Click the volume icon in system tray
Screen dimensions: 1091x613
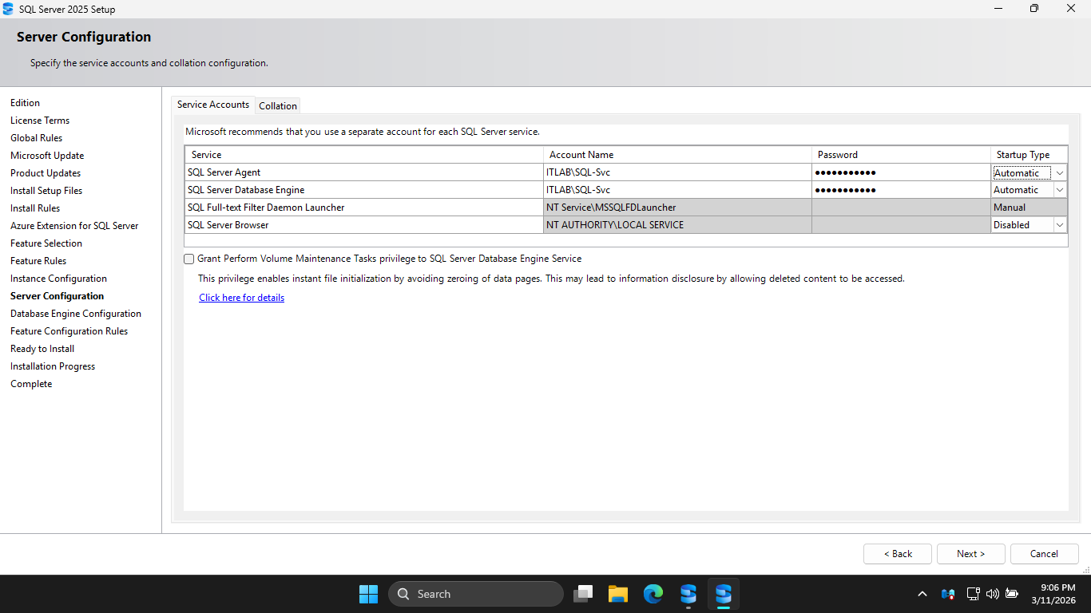[993, 594]
